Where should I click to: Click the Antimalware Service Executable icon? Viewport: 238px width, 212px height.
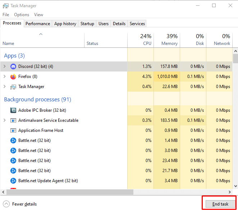13,120
